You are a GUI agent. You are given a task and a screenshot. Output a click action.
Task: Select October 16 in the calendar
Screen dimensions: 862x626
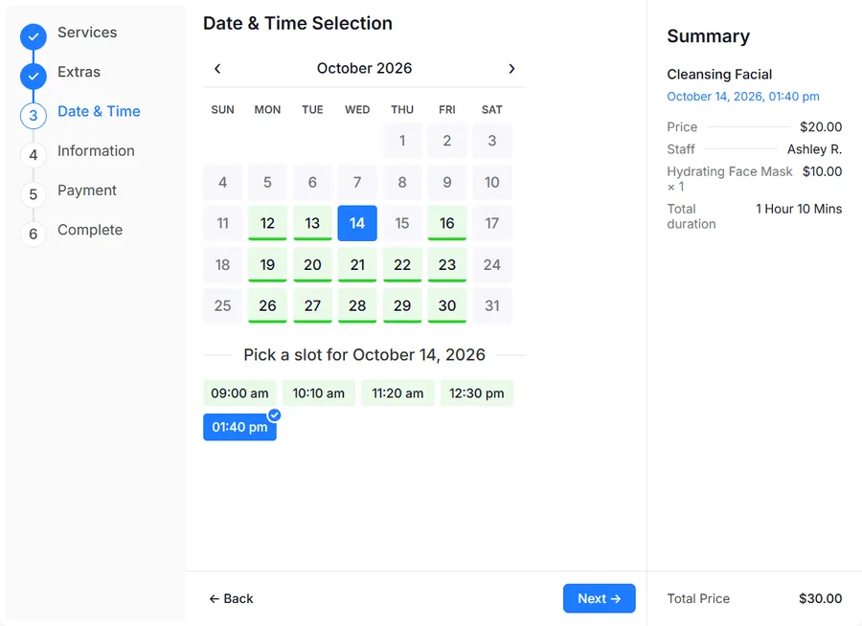447,223
